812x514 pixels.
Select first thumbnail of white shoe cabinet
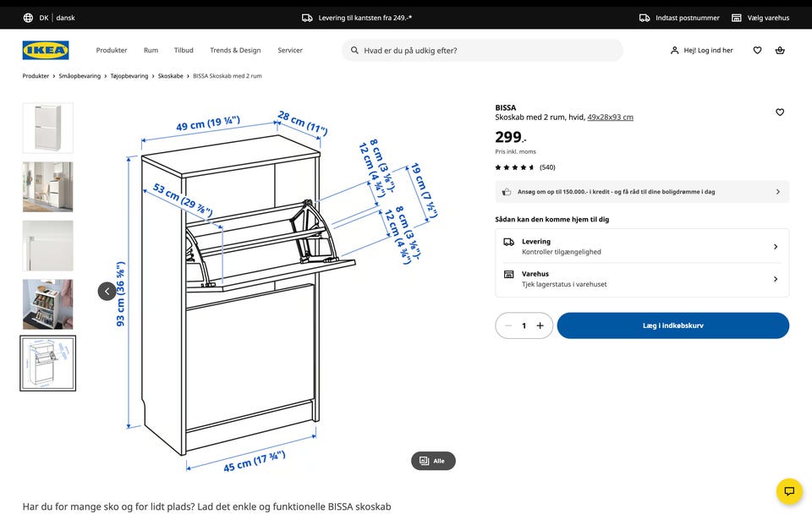(x=47, y=128)
